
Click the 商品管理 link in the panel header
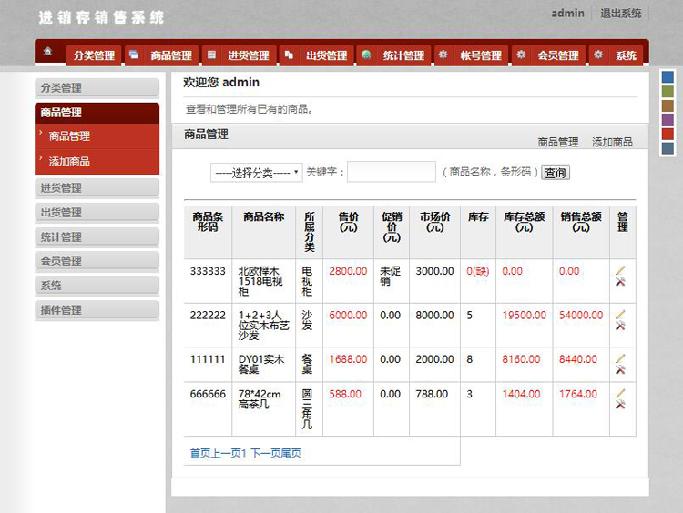558,142
